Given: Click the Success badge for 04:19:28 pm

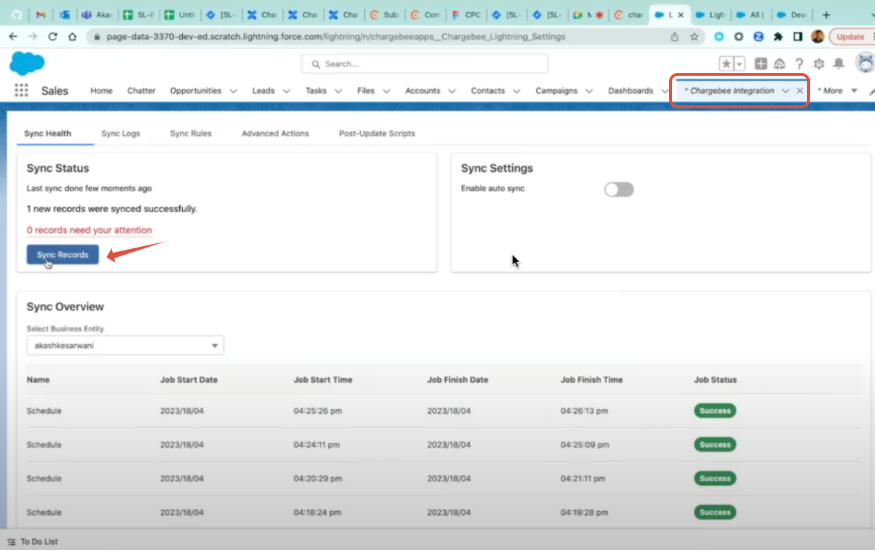Looking at the screenshot, I should click(x=715, y=512).
